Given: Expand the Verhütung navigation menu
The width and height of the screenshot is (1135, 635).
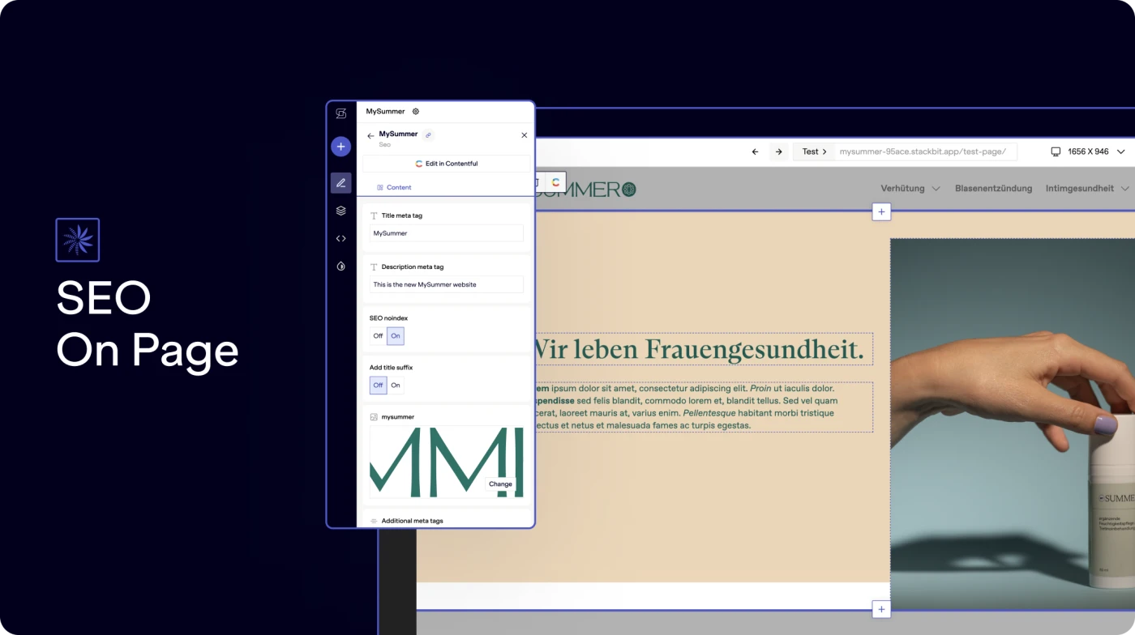Looking at the screenshot, I should 910,189.
